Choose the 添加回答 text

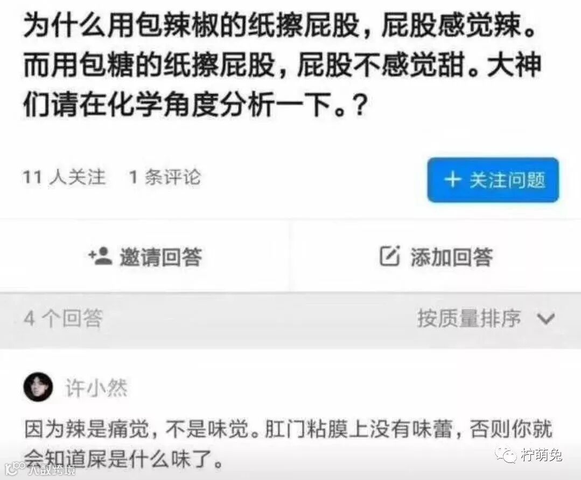(x=452, y=256)
